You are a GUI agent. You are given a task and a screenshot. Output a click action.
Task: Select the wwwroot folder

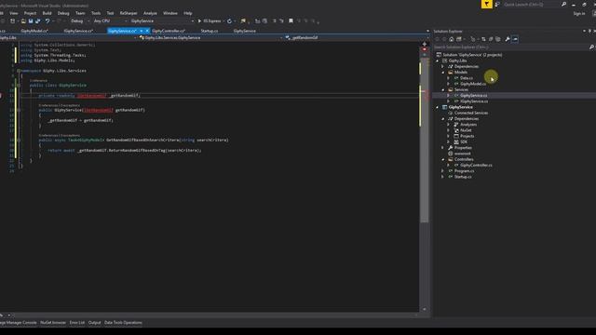(x=462, y=154)
